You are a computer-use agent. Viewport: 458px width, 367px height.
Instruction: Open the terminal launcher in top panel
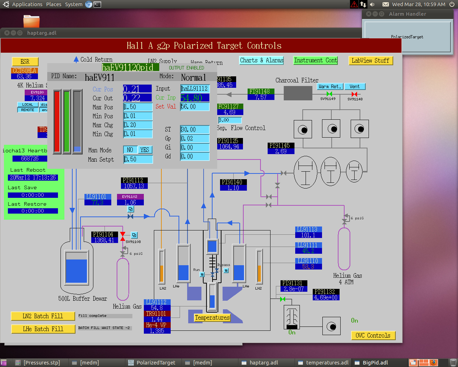click(x=97, y=4)
